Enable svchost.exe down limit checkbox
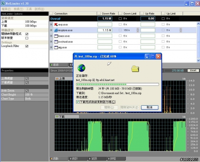 coord(120,41)
